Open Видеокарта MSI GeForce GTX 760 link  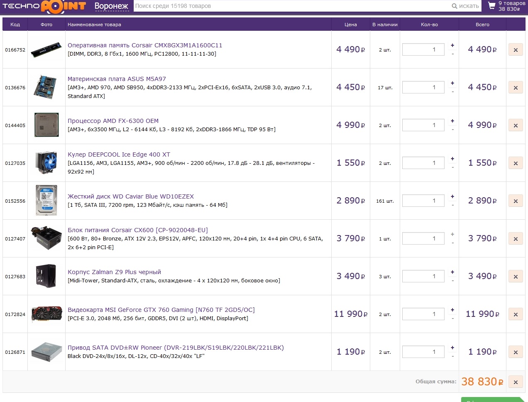pyautogui.click(x=161, y=310)
